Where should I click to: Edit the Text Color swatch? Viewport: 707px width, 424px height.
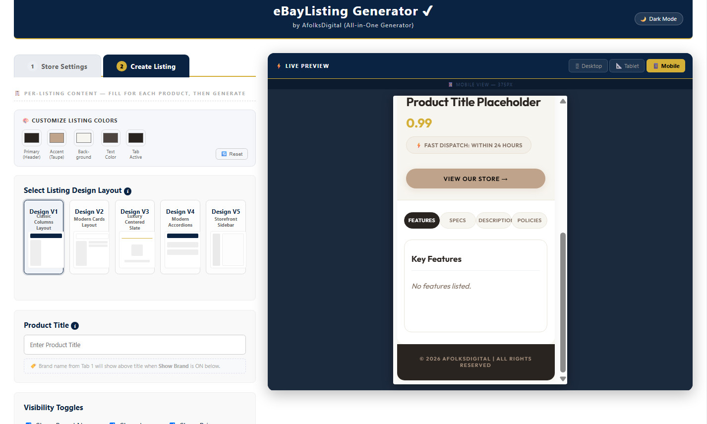tap(111, 138)
